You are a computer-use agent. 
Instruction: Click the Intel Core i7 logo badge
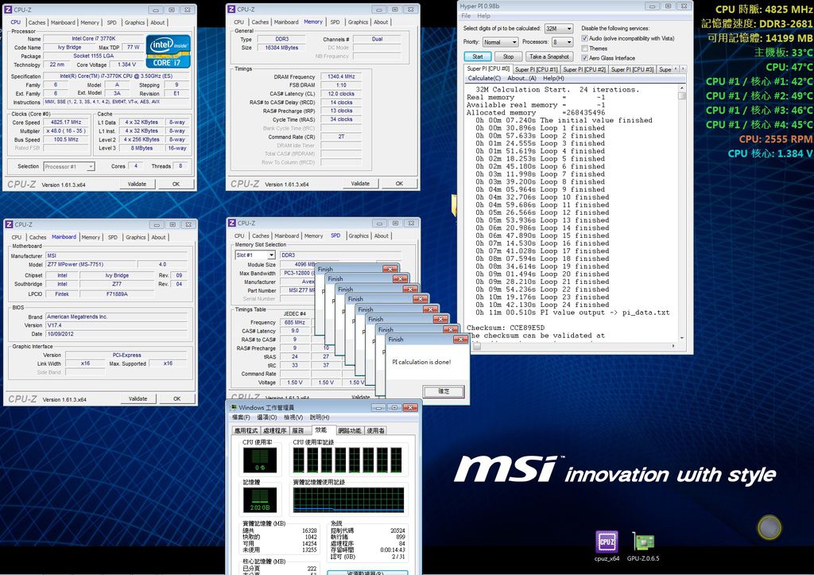(169, 51)
